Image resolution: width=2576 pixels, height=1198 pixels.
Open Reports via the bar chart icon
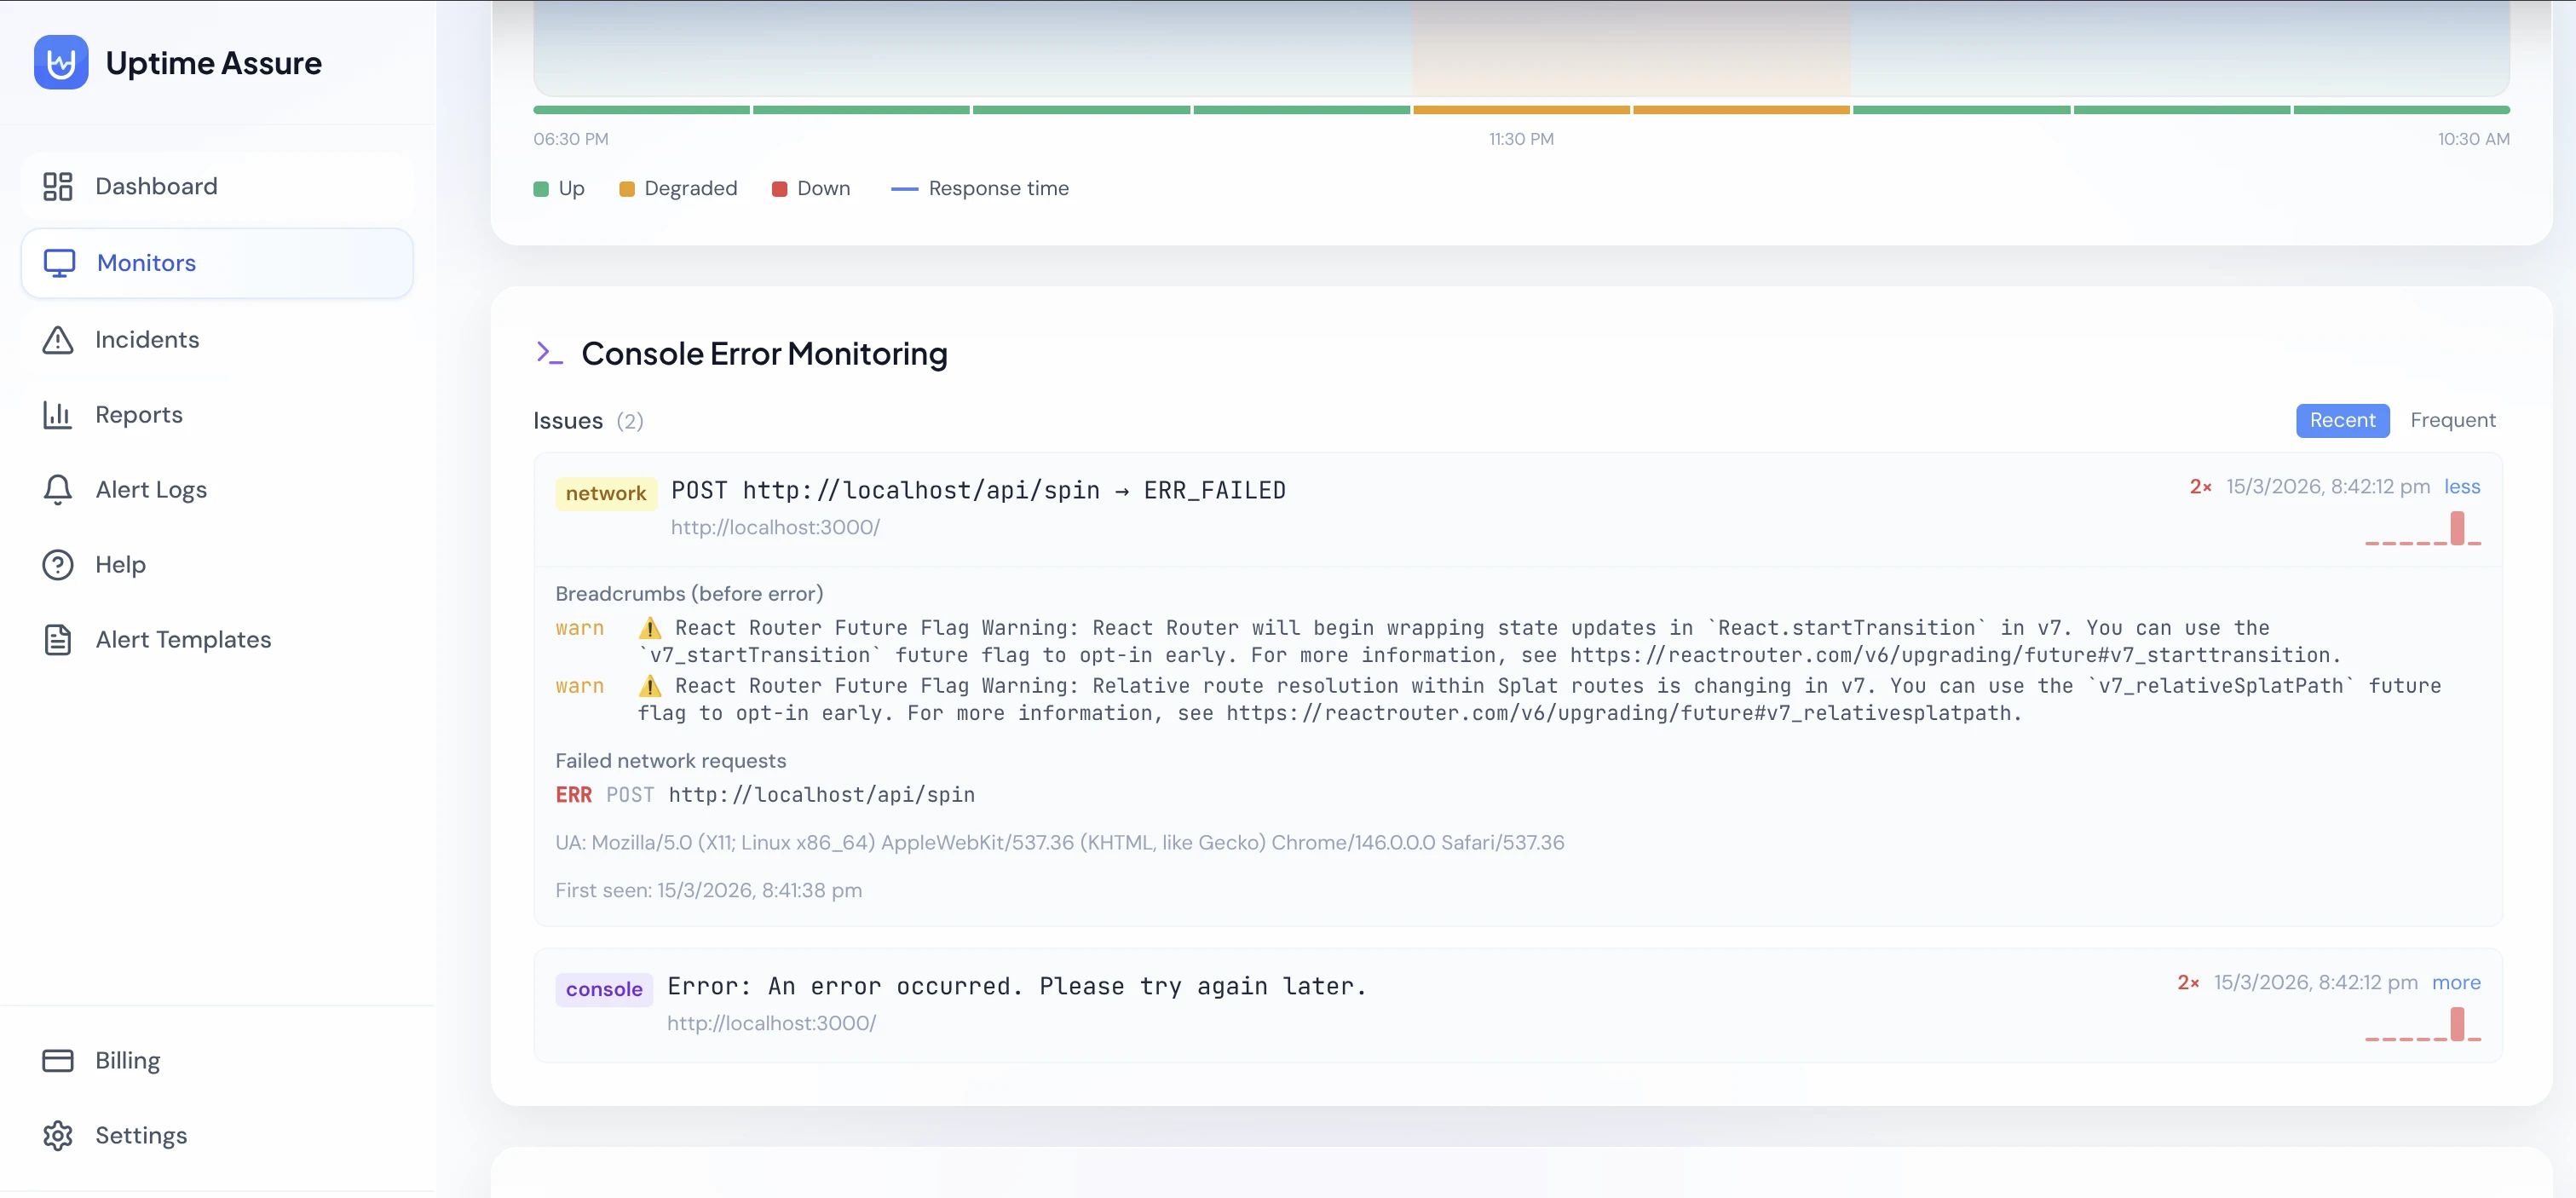(57, 414)
